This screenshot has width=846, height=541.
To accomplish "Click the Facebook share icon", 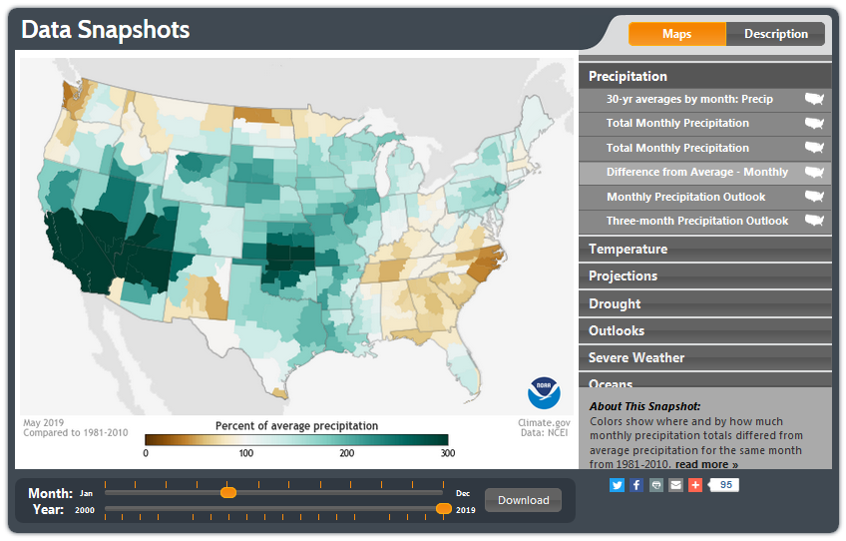I will pos(636,485).
